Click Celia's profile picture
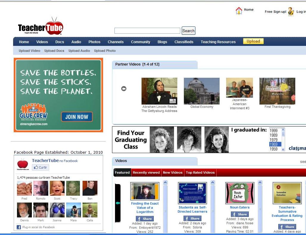Image resolution: width=306 pixels, height=235 pixels. pyautogui.click(x=90, y=210)
